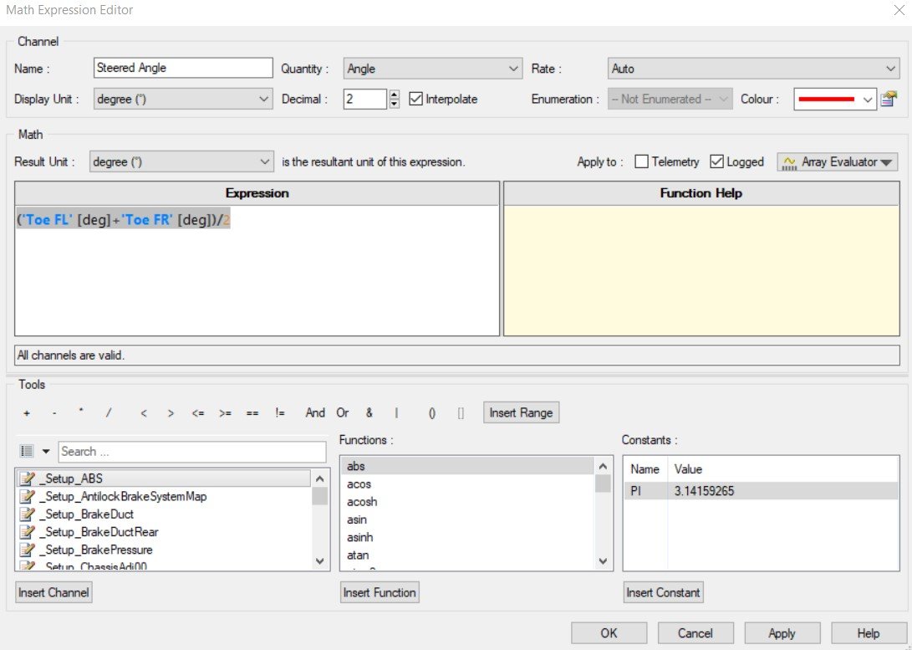Click the channel list view icon

(x=27, y=452)
